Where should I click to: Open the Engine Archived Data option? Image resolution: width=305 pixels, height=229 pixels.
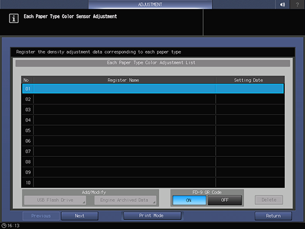click(125, 200)
